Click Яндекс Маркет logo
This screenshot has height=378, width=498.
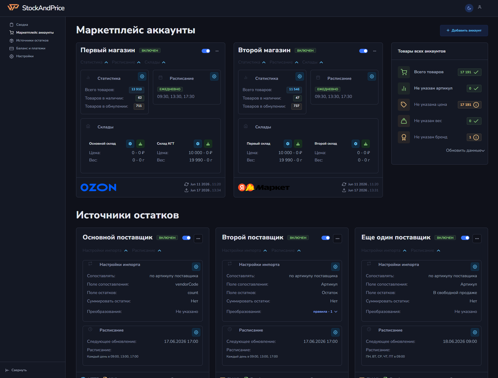264,187
